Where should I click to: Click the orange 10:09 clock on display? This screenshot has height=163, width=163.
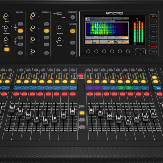(126, 18)
